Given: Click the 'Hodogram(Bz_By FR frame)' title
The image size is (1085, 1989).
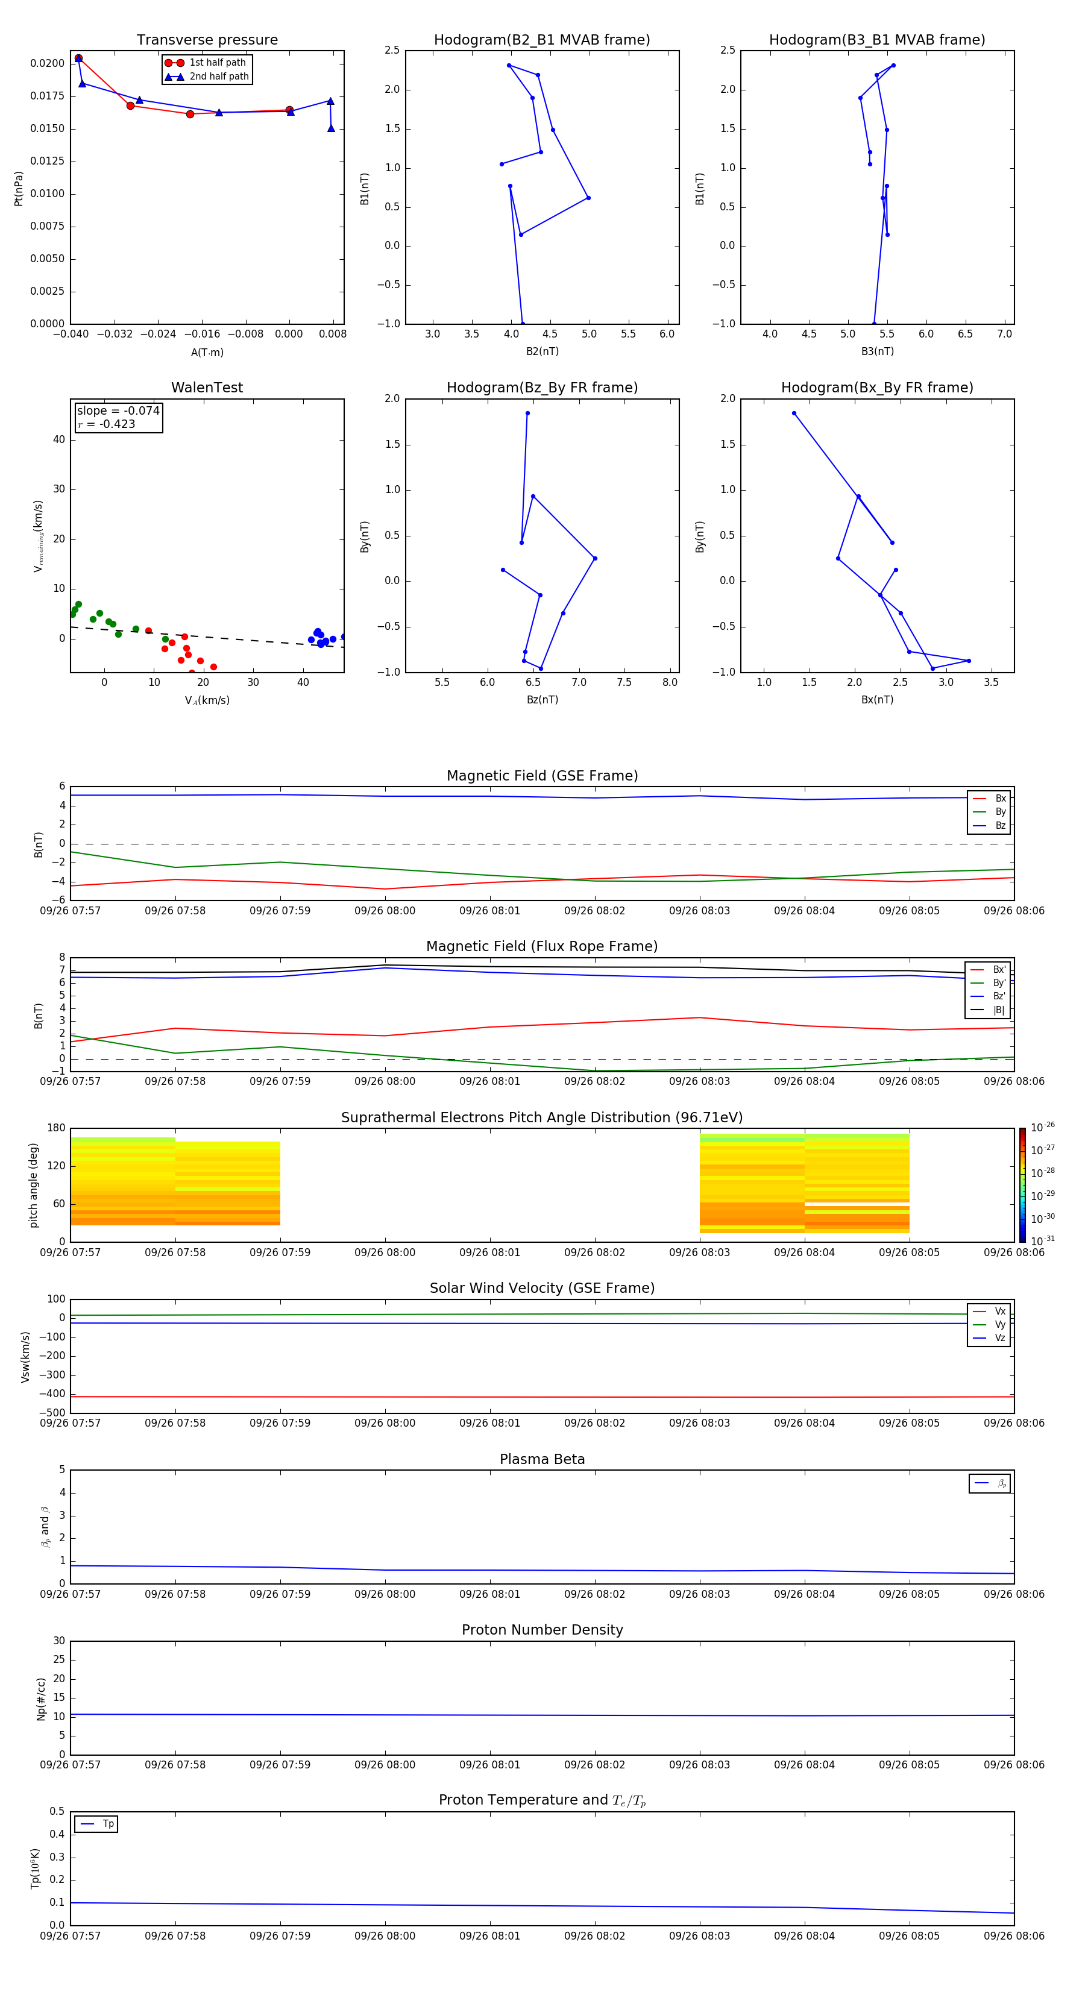Looking at the screenshot, I should pyautogui.click(x=542, y=388).
